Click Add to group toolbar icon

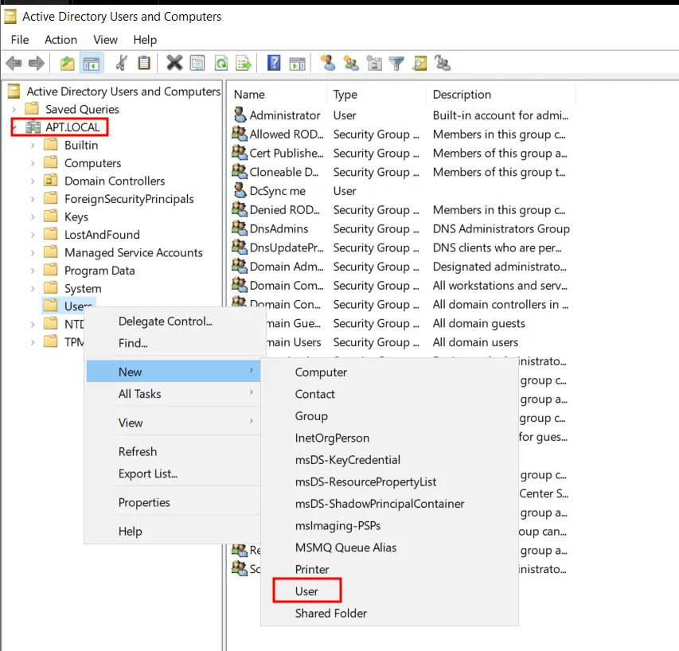[442, 63]
